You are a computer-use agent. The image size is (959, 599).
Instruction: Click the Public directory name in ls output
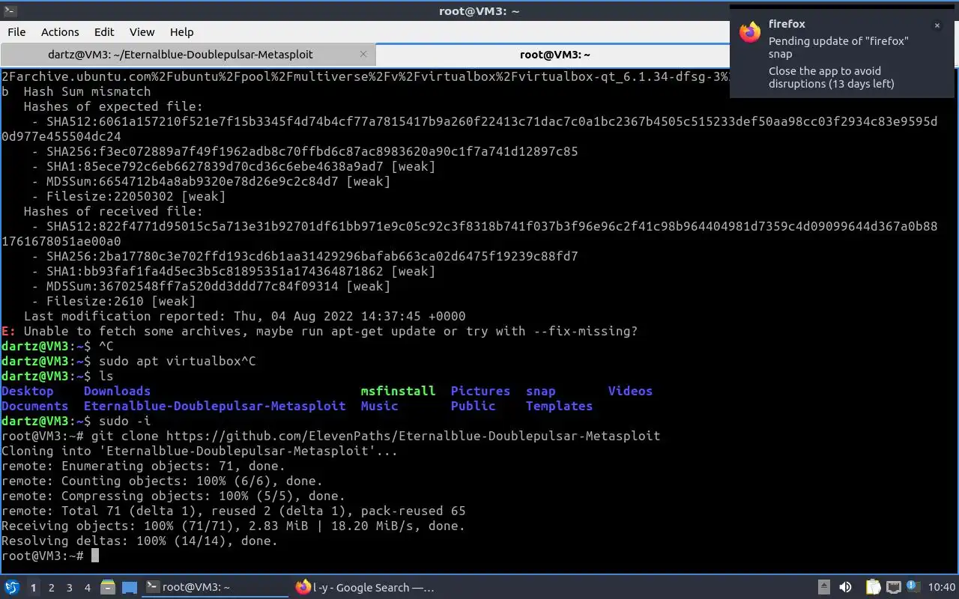tap(473, 406)
